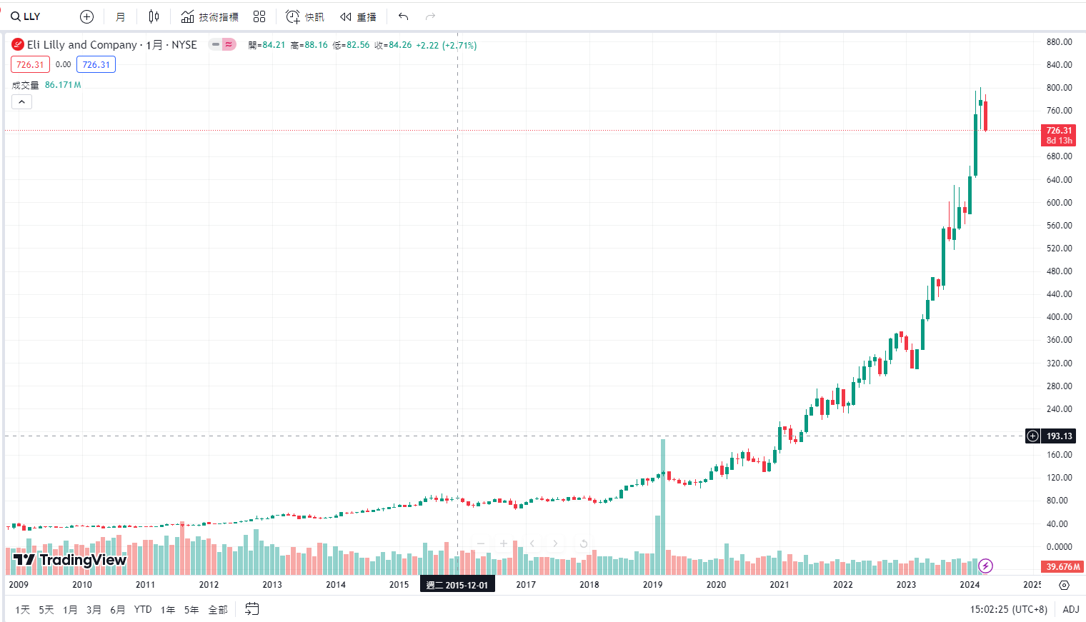Collapse the indicator legend chevron
Screen dimensions: 1086x622
pyautogui.click(x=21, y=102)
